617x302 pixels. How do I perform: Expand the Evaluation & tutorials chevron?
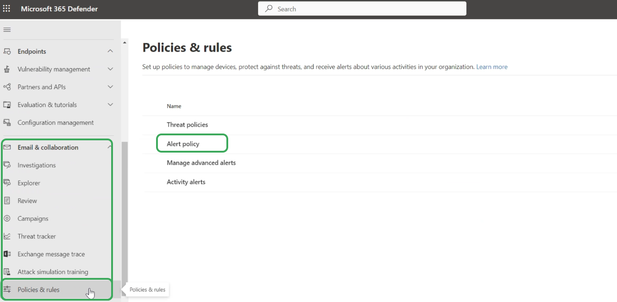point(110,104)
